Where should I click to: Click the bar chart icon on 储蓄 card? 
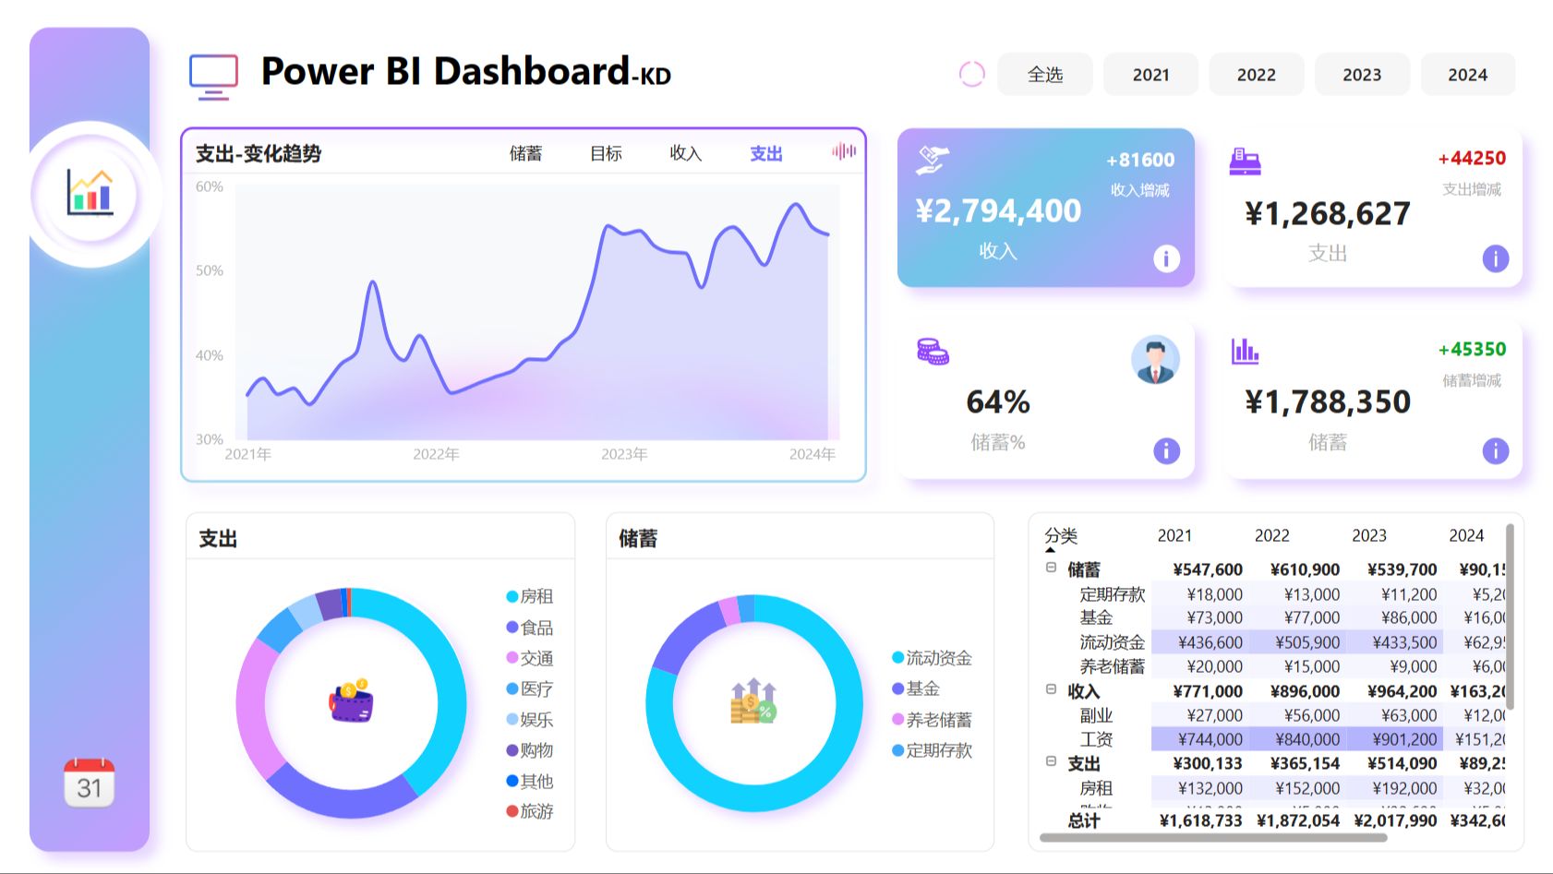coord(1245,351)
